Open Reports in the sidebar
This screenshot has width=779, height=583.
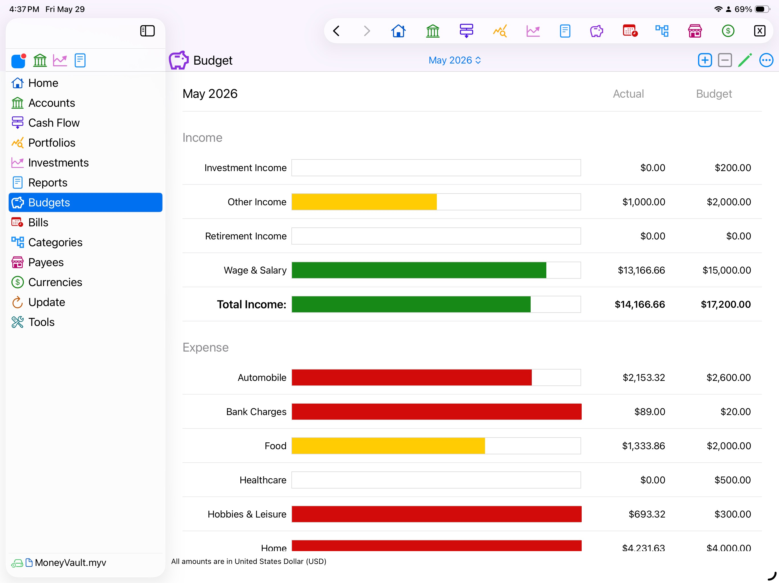[85, 182]
